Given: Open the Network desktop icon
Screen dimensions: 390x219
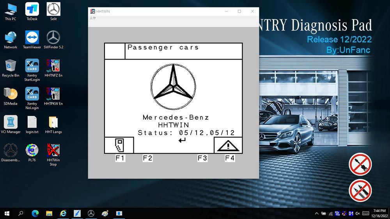Looking at the screenshot, I should point(11,40).
